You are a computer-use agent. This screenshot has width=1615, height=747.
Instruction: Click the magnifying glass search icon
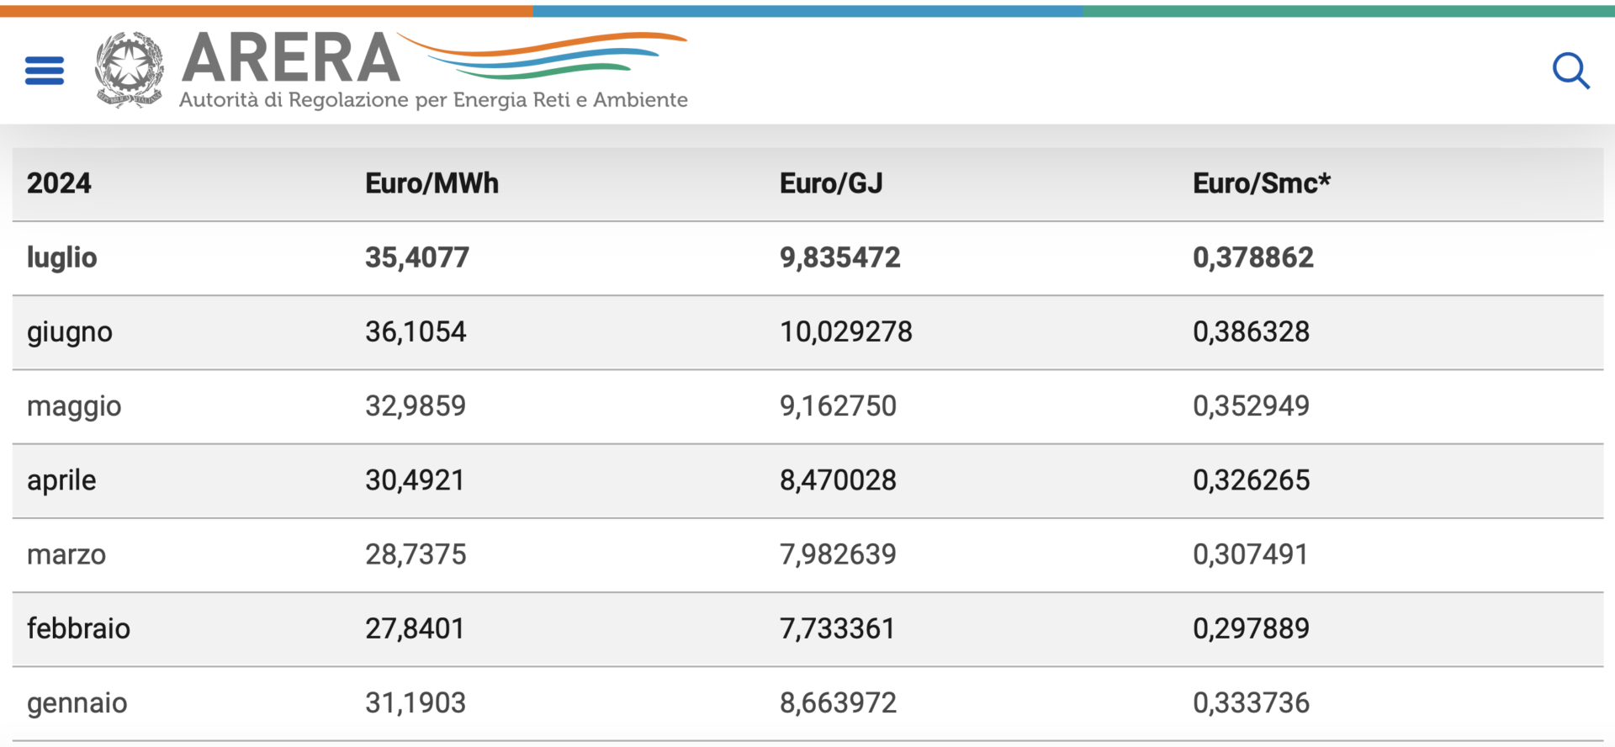point(1570,71)
